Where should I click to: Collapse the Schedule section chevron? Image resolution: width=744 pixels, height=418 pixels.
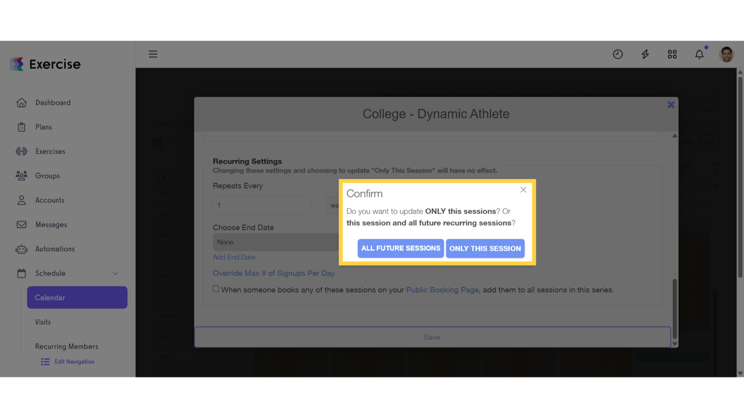point(115,273)
